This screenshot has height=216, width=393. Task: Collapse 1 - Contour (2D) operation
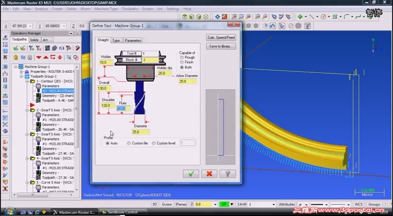(27, 81)
